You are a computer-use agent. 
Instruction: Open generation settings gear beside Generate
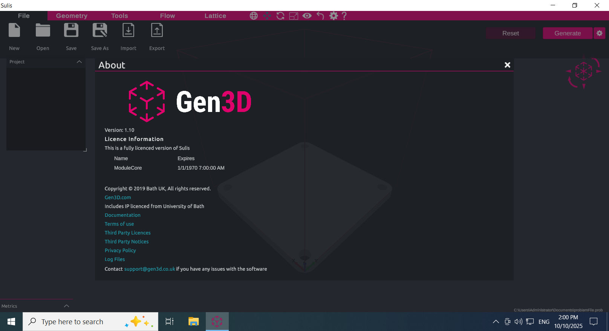pyautogui.click(x=600, y=33)
